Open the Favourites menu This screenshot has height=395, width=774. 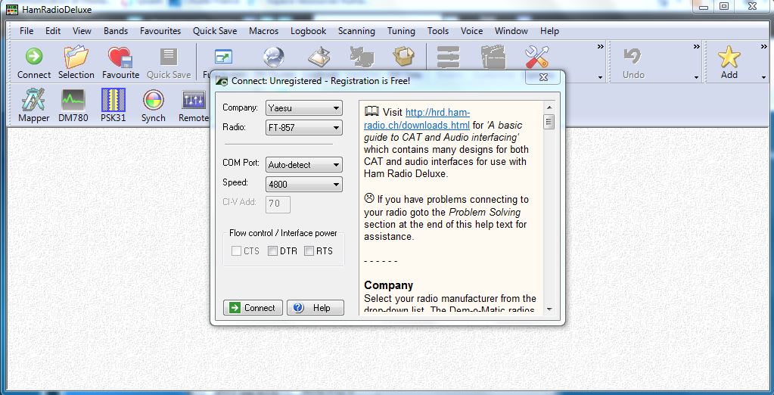click(x=160, y=30)
